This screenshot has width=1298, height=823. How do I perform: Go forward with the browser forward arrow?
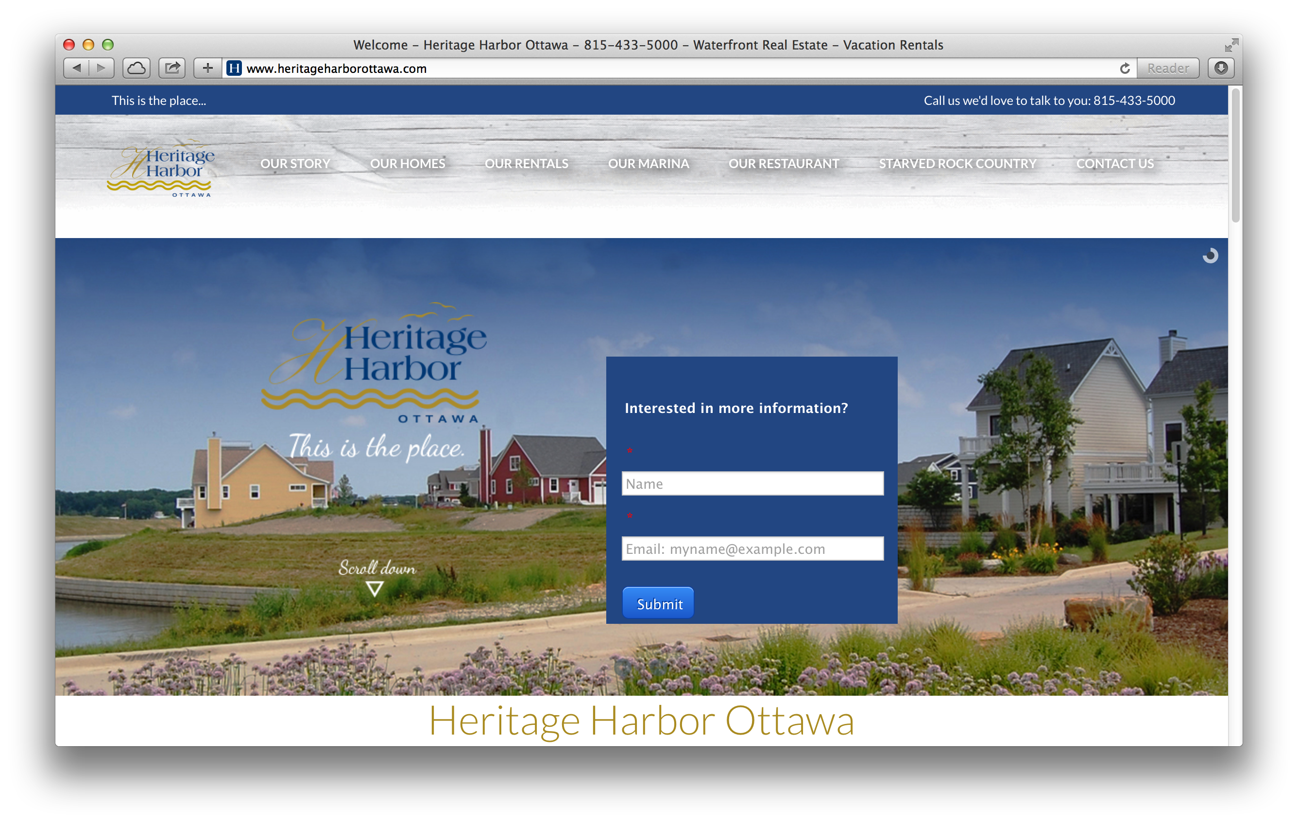102,68
